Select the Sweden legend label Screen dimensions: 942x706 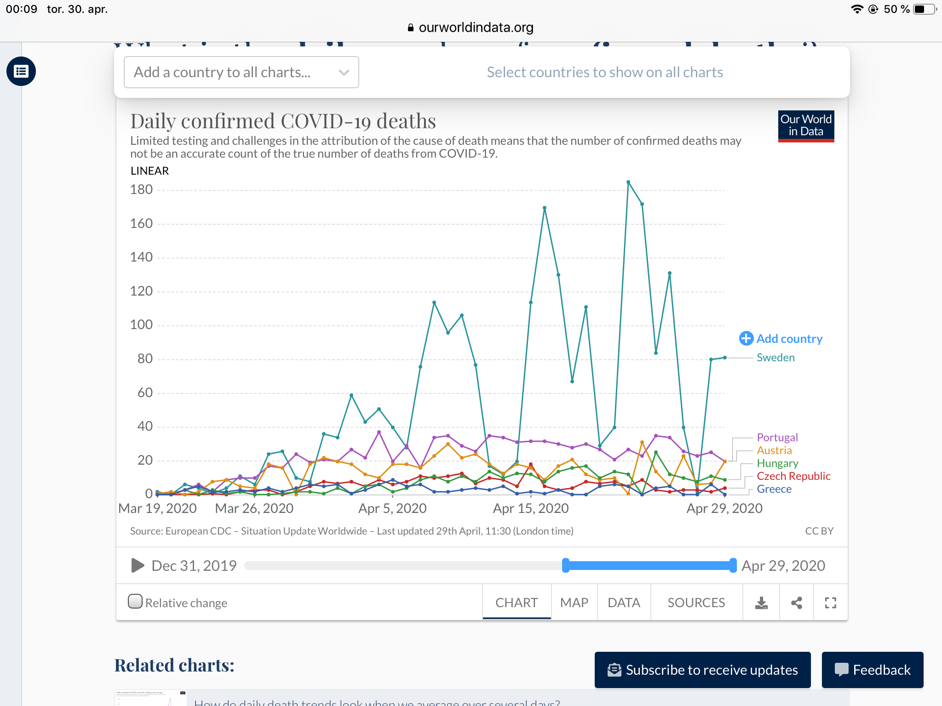775,358
